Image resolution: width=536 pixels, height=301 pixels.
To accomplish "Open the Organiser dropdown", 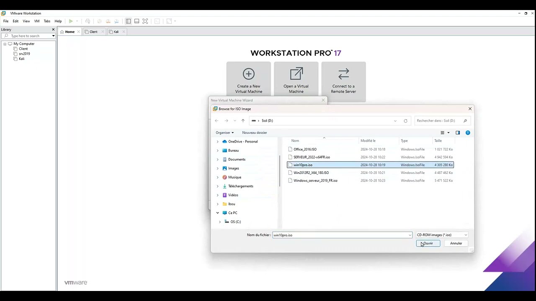I will point(224,133).
